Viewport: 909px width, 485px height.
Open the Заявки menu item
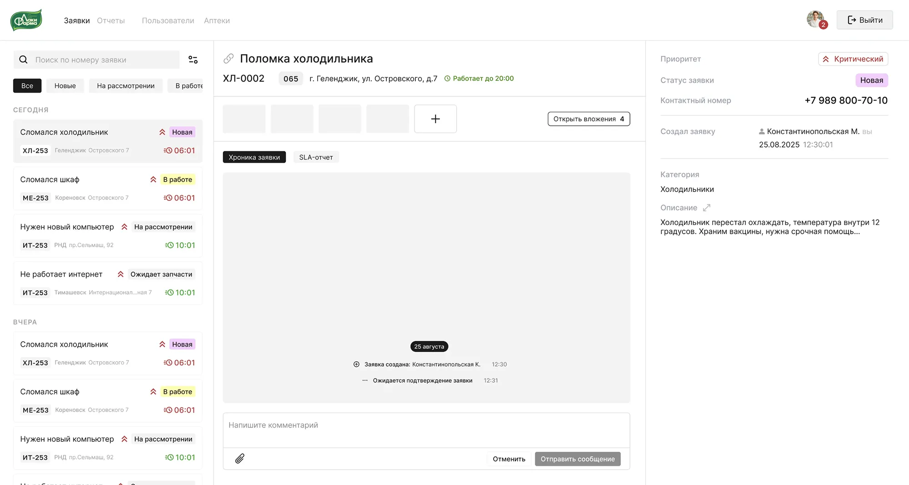(x=76, y=20)
